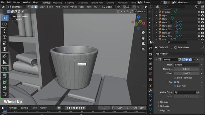Viewport: 205px width, 115px height.
Task: Toggle Solidify show in edit mode
Action: tap(183, 60)
